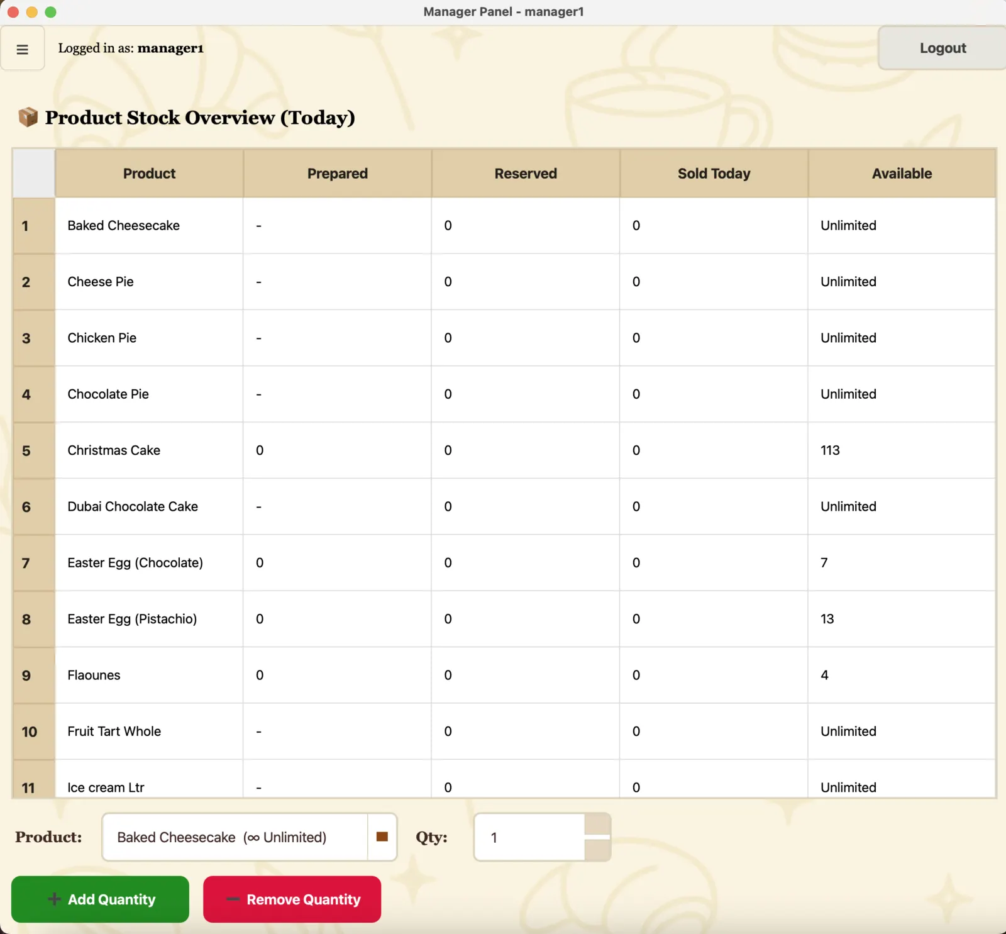Screen dimensions: 1006x934
Task: Open the hamburger navigation menu
Action: click(x=23, y=48)
